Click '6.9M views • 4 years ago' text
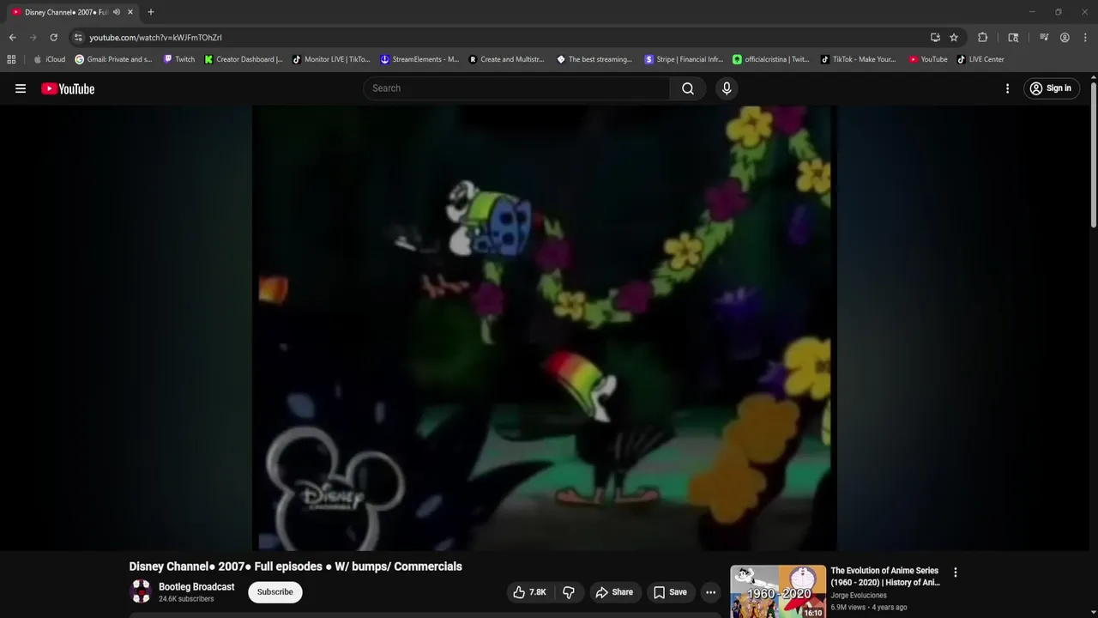Image resolution: width=1098 pixels, height=618 pixels. coord(869,608)
